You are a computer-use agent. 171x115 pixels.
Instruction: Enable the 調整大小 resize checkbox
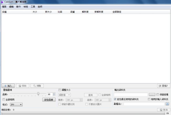pyautogui.click(x=60, y=90)
